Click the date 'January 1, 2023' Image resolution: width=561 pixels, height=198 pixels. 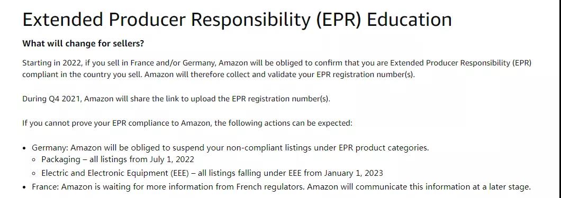pos(354,173)
